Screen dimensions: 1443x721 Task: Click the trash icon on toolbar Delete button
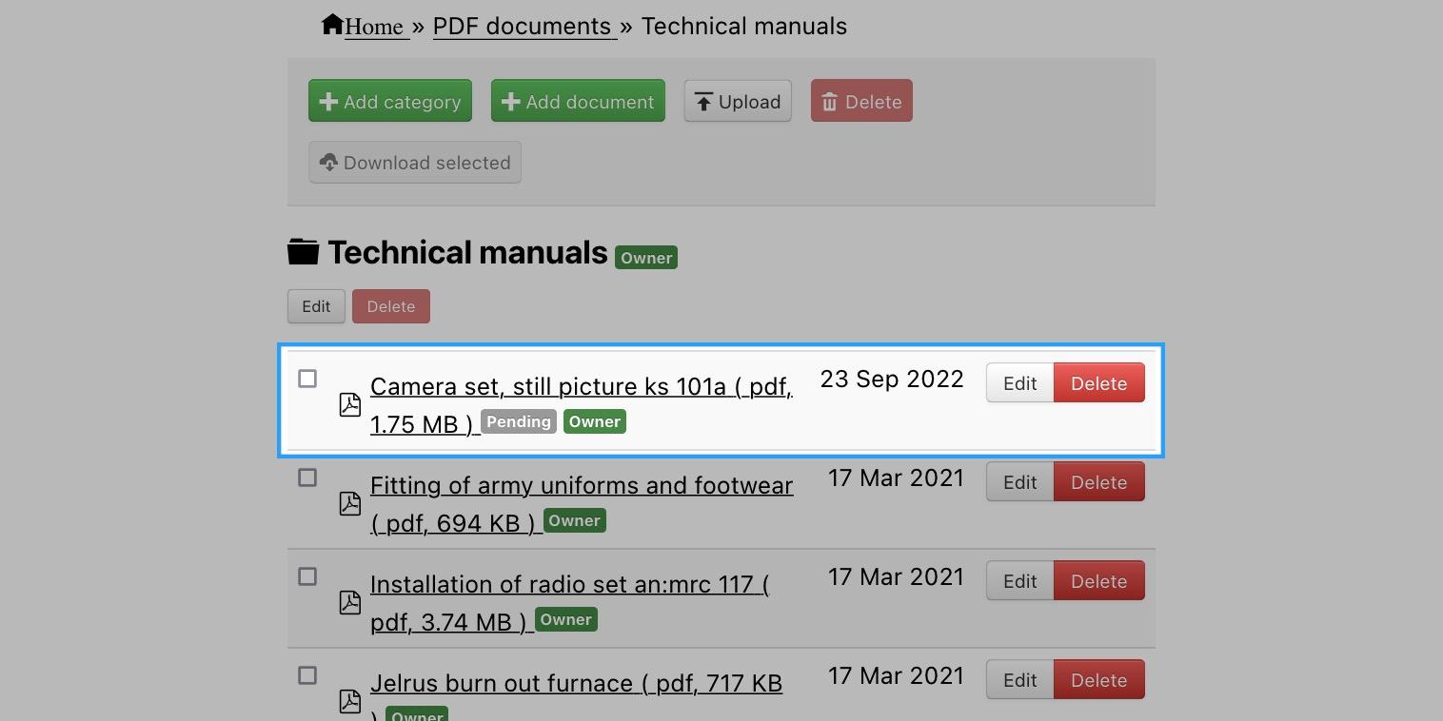point(829,102)
